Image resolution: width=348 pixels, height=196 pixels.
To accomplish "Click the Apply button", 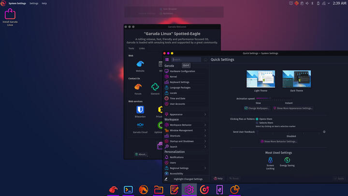I will tap(339, 179).
